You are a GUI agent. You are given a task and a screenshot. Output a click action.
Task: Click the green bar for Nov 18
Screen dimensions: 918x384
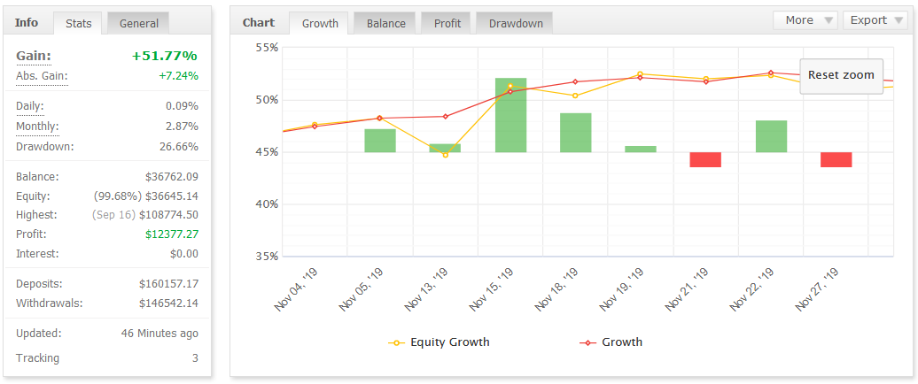pyautogui.click(x=575, y=133)
